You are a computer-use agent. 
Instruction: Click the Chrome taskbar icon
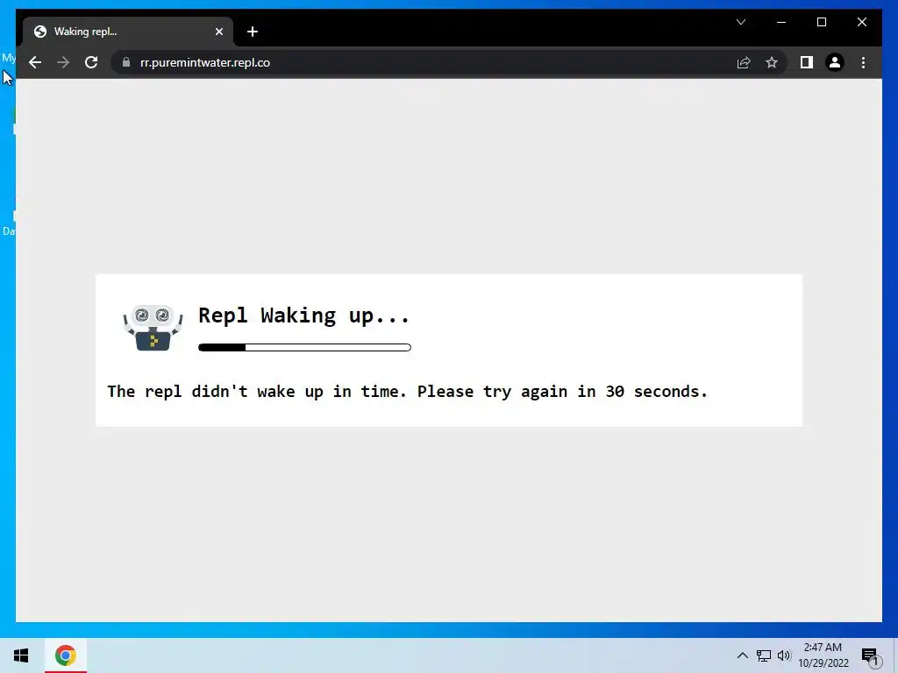click(x=65, y=655)
